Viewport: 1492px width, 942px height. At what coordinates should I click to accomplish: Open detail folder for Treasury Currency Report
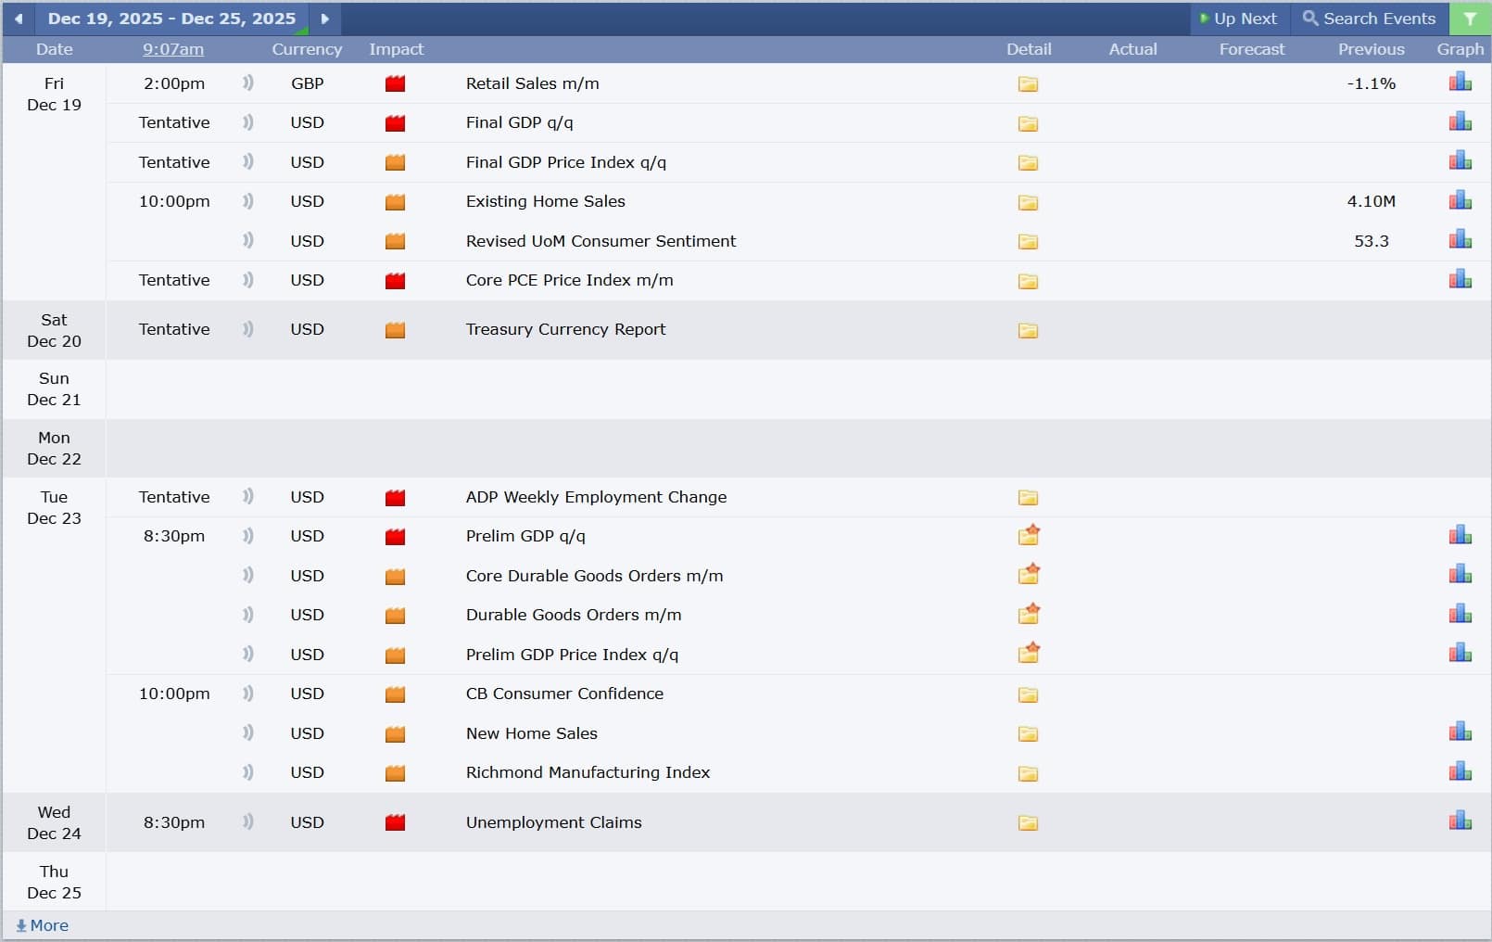pos(1028,330)
